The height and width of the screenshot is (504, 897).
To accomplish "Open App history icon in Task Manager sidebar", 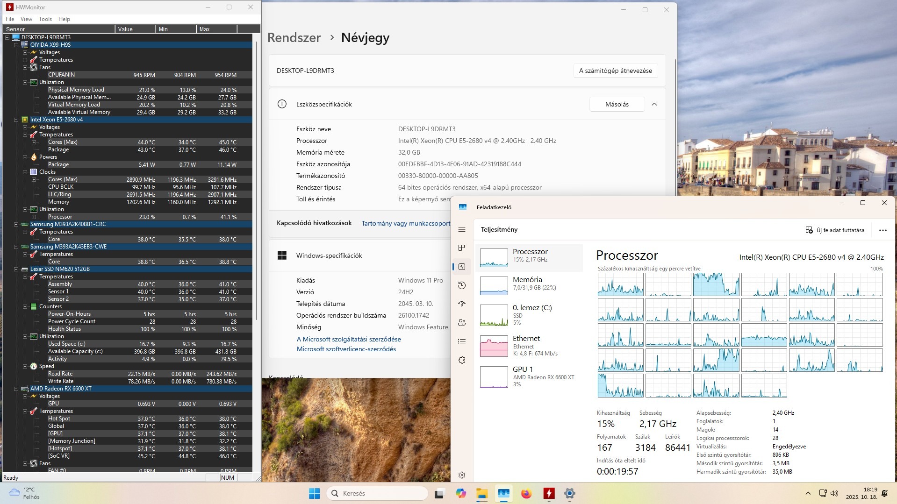I will click(x=462, y=285).
